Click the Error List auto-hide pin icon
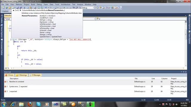This screenshot has height=107, width=191. tap(184, 72)
